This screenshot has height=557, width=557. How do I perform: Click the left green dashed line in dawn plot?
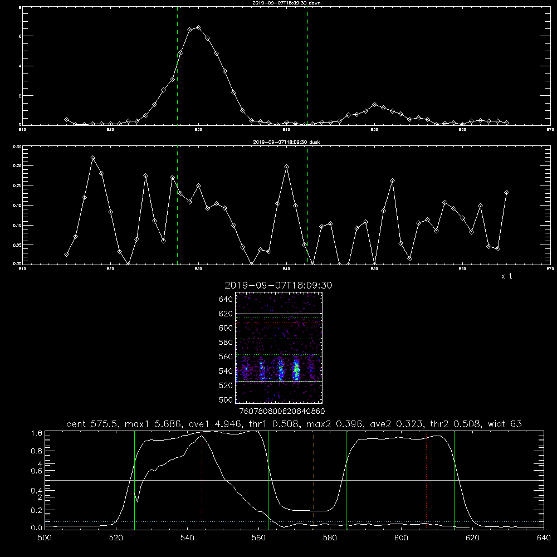(177, 66)
